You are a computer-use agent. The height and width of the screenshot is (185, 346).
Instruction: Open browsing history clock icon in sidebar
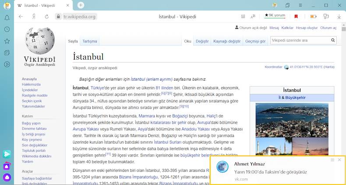[7, 29]
